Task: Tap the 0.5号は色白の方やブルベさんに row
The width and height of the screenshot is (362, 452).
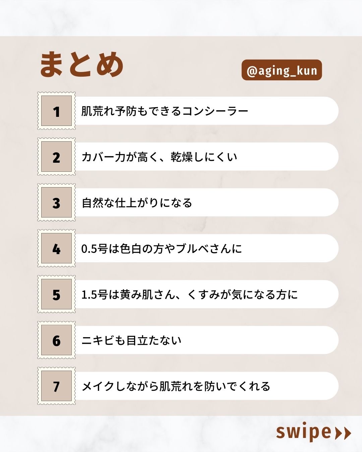Action: 162,249
